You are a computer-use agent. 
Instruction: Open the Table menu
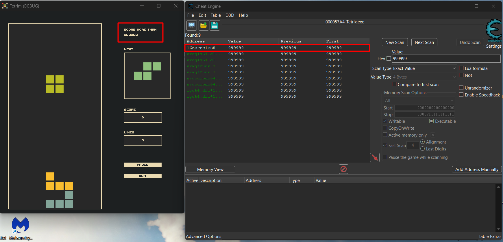click(x=216, y=15)
